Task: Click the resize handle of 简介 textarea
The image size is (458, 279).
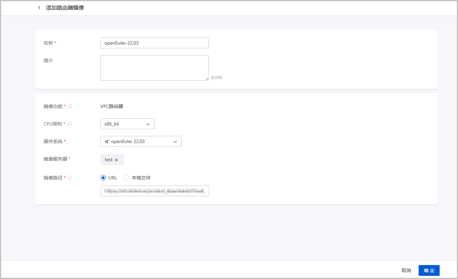Action: (206, 78)
